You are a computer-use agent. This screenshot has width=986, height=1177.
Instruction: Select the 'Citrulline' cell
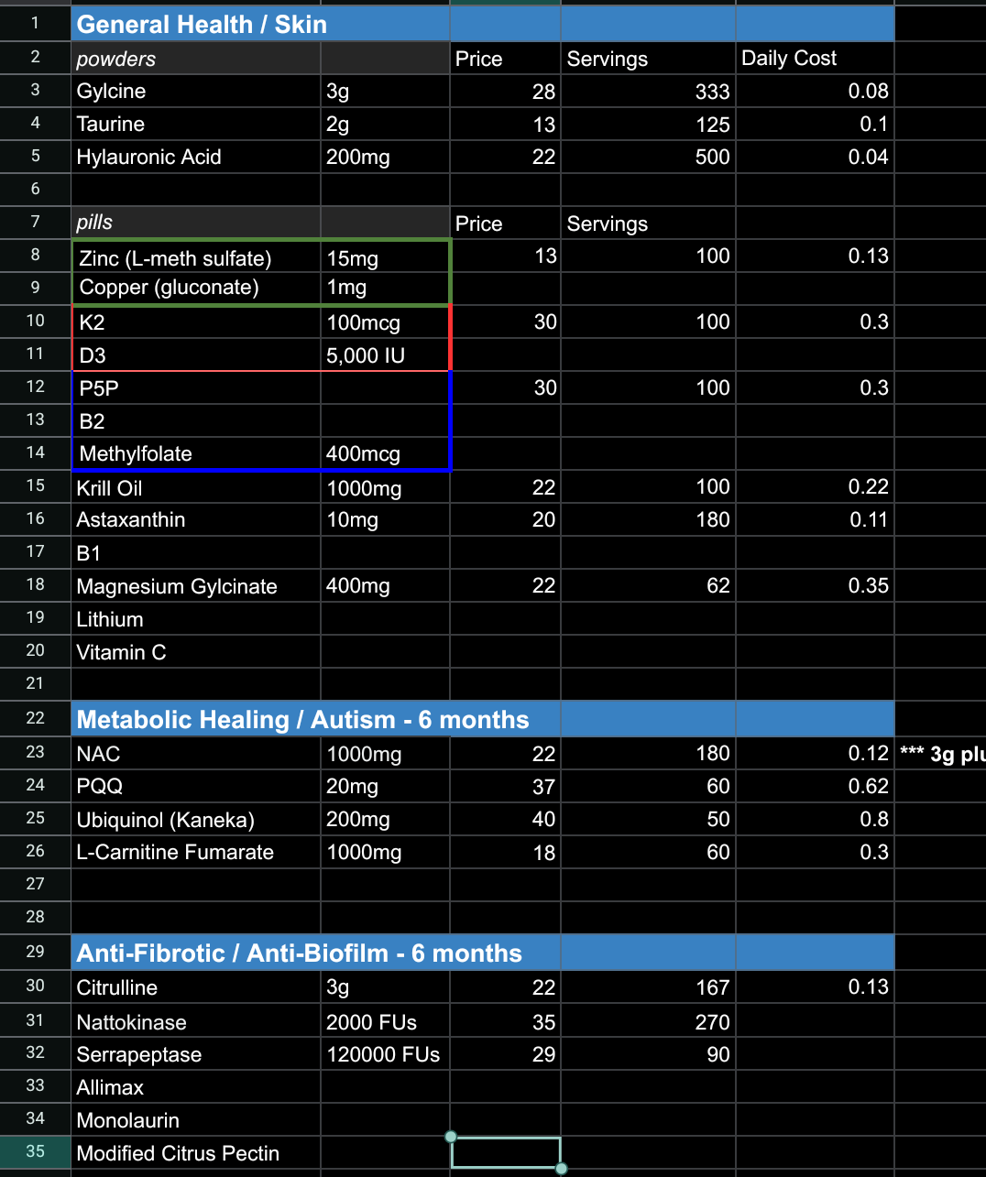click(x=196, y=987)
